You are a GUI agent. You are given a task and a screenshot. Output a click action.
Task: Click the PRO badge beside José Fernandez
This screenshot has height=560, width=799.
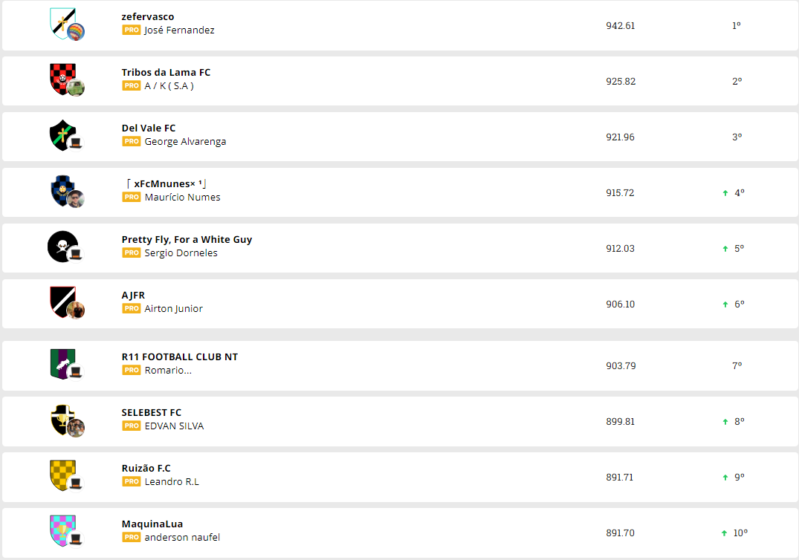click(x=132, y=30)
